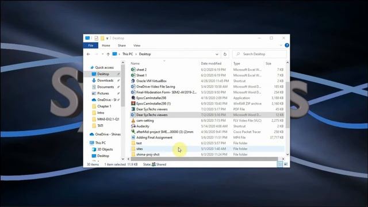Select pinned Desktop under Quick access
The height and width of the screenshot is (207, 368).
103,74
